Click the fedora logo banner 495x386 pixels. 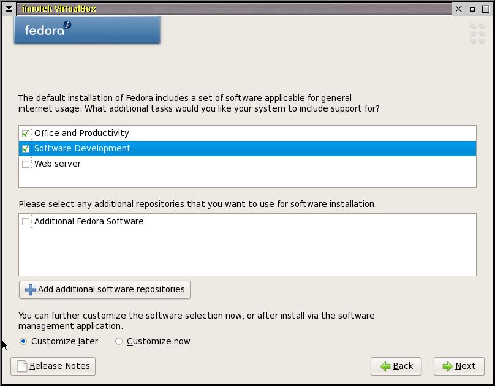pyautogui.click(x=87, y=29)
